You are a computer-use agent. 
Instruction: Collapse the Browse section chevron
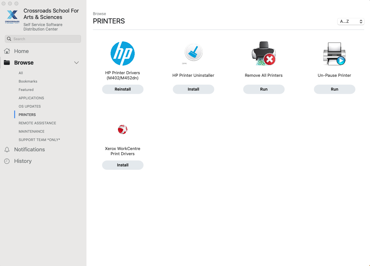coord(77,63)
